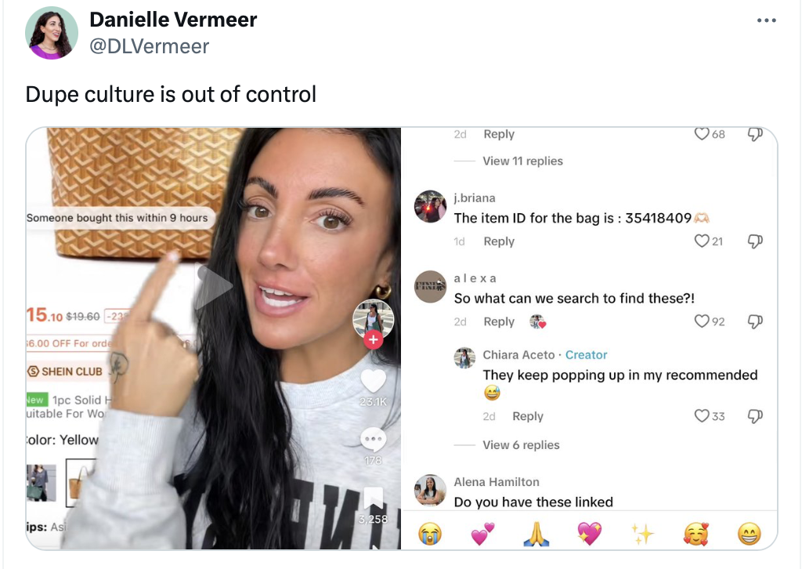Reply to alexa's comment
Screen dimensions: 802x569
(499, 322)
